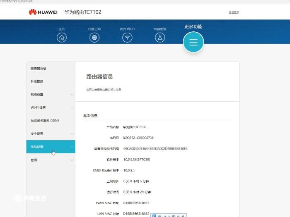The width and height of the screenshot is (290, 217).
Task: Expand the 应用 chevron
Action: pos(72,160)
